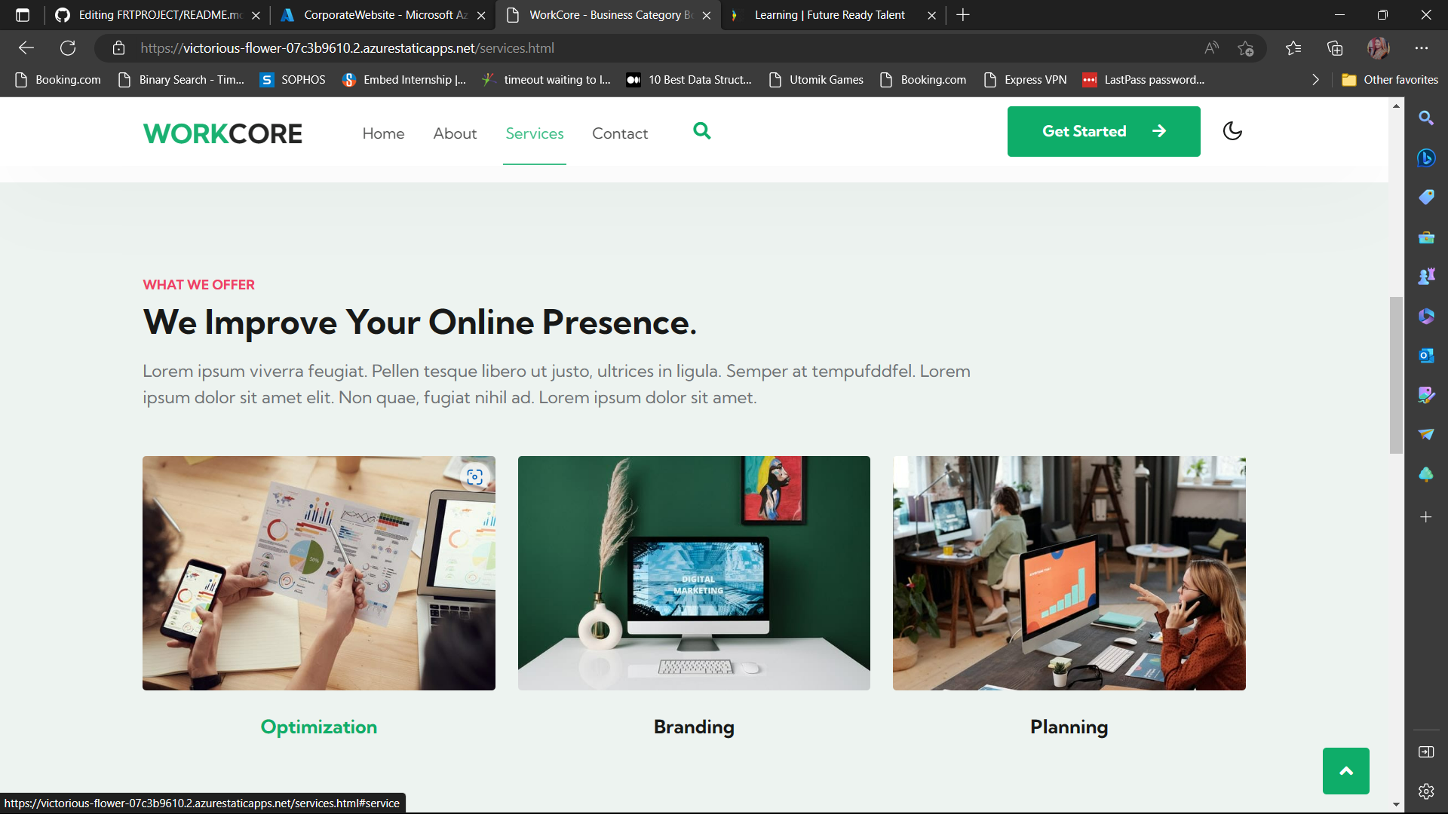Click the user profile picture

point(1379,47)
